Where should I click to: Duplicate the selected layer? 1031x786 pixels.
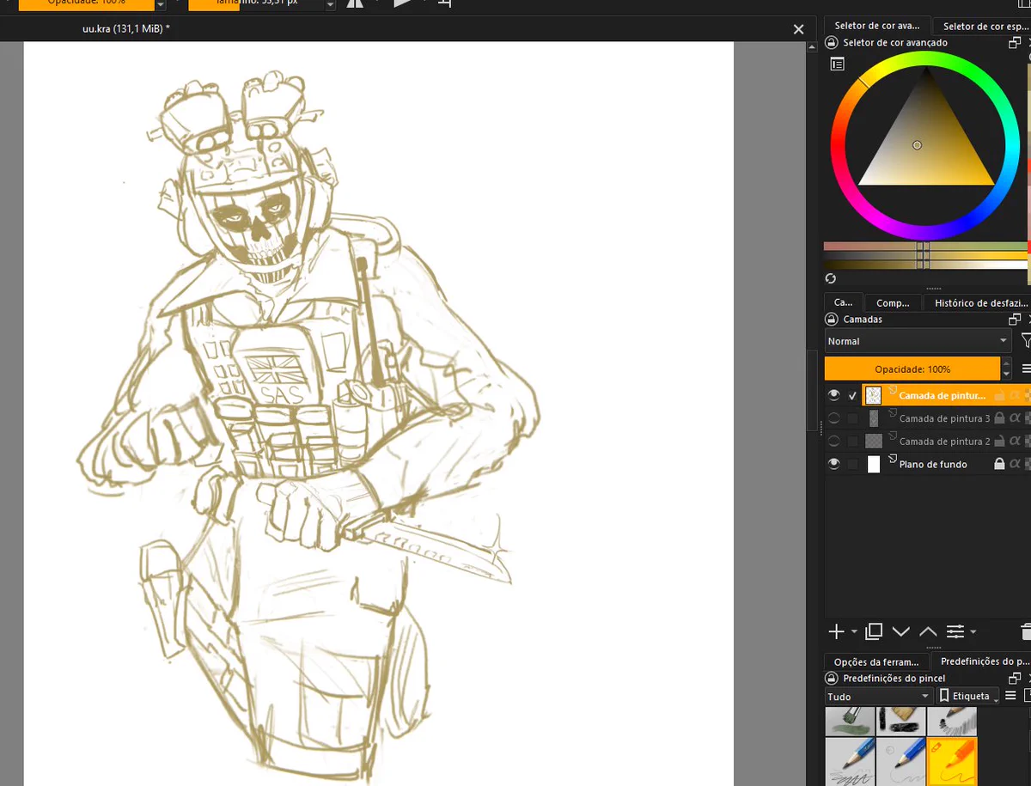(874, 631)
